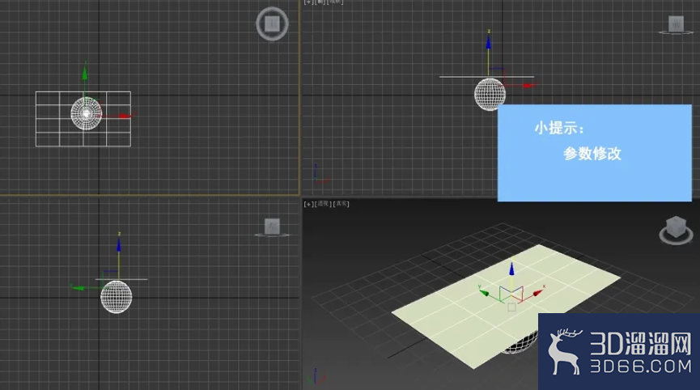The width and height of the screenshot is (700, 390).
Task: Open the [真实] shading label menu
Action: (x=342, y=204)
